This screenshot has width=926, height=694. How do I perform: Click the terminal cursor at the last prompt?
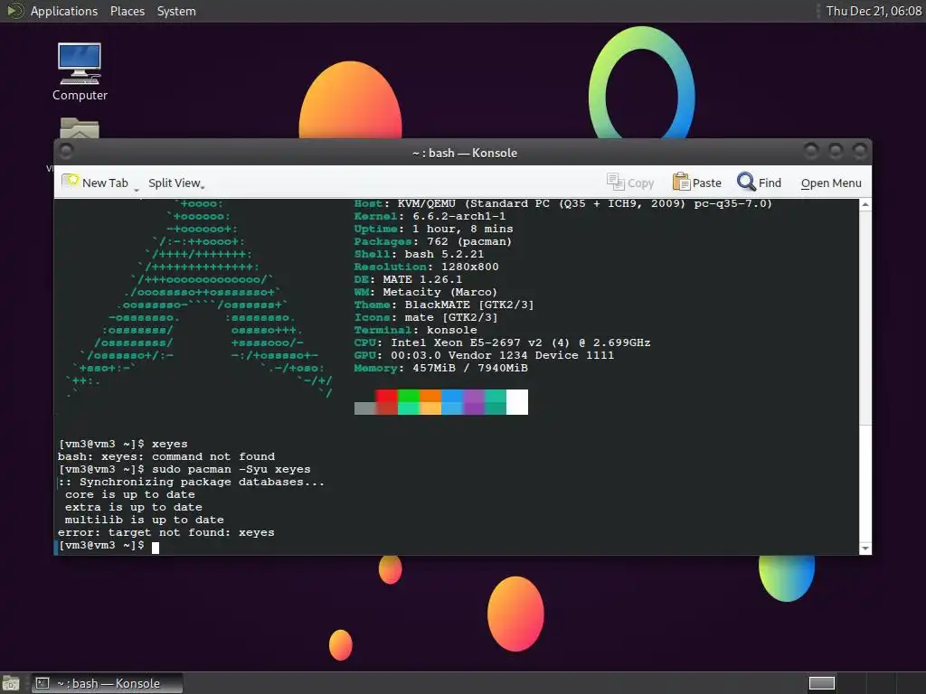(156, 547)
